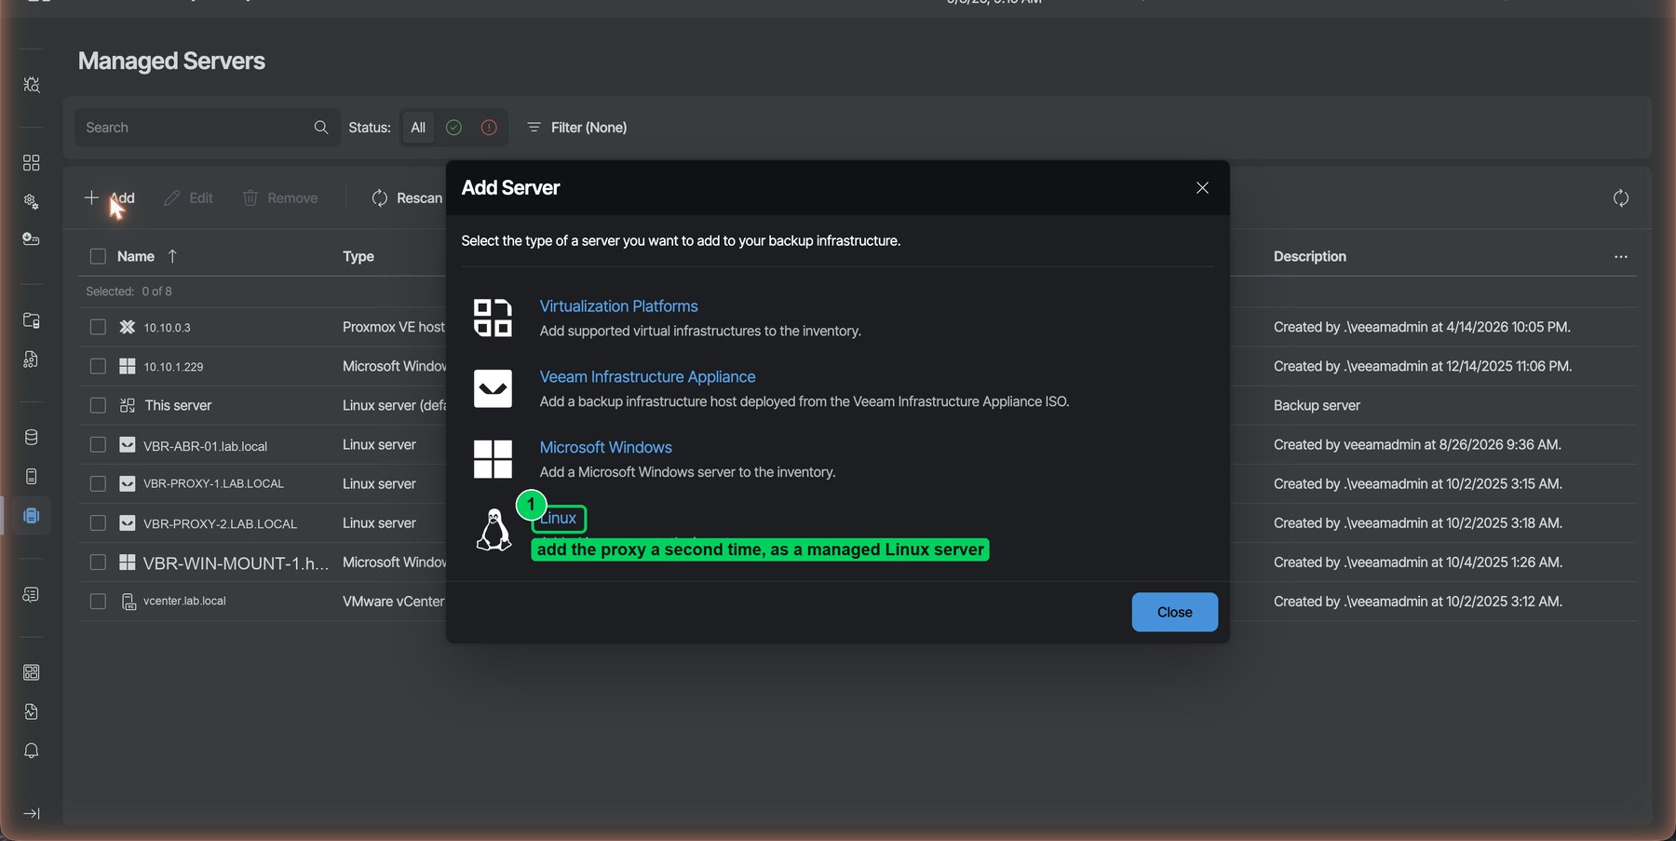Image resolution: width=1676 pixels, height=841 pixels.
Task: Click the notification bell sidebar icon
Action: (31, 751)
